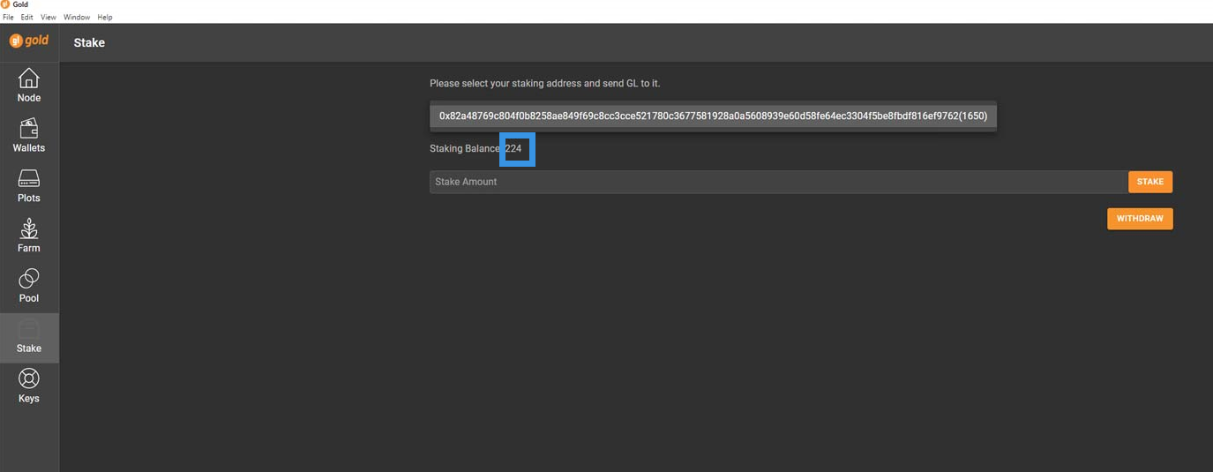Click the Gold app icon in title bar
The height and width of the screenshot is (472, 1213).
tap(5, 4)
